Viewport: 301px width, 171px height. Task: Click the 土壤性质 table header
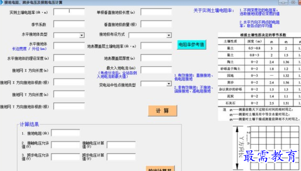pyautogui.click(x=230, y=42)
